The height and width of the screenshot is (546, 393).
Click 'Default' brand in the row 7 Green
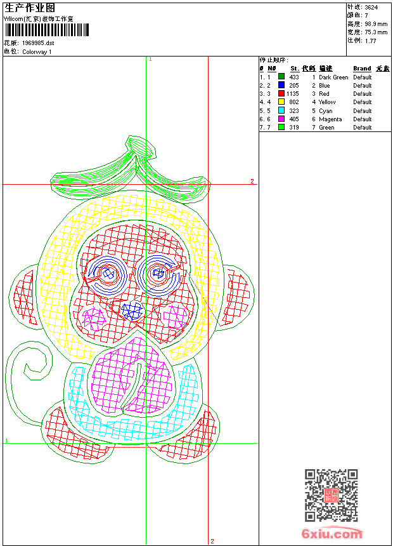tap(362, 128)
